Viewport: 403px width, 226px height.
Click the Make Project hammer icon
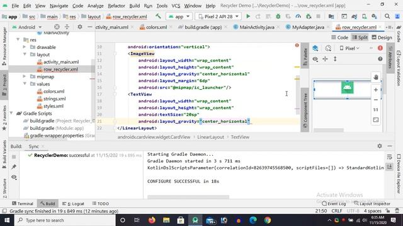click(x=158, y=16)
